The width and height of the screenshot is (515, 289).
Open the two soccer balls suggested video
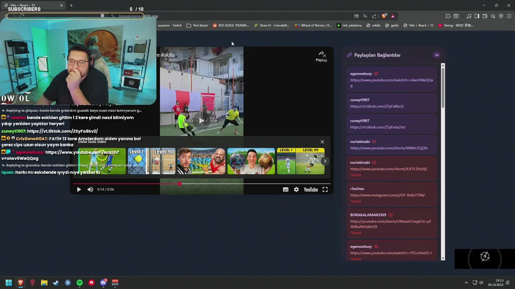click(x=251, y=161)
